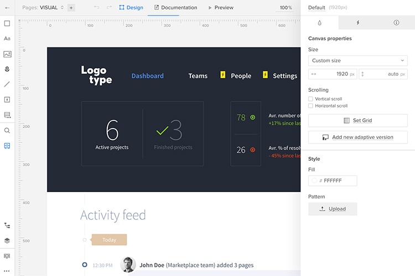Viewport: 415px width, 276px height.
Task: Open the page tree structure icon
Action: (7, 225)
